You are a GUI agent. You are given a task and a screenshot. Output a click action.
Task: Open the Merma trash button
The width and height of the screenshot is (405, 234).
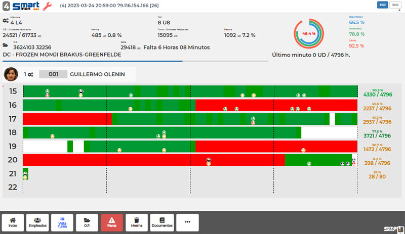click(x=137, y=222)
